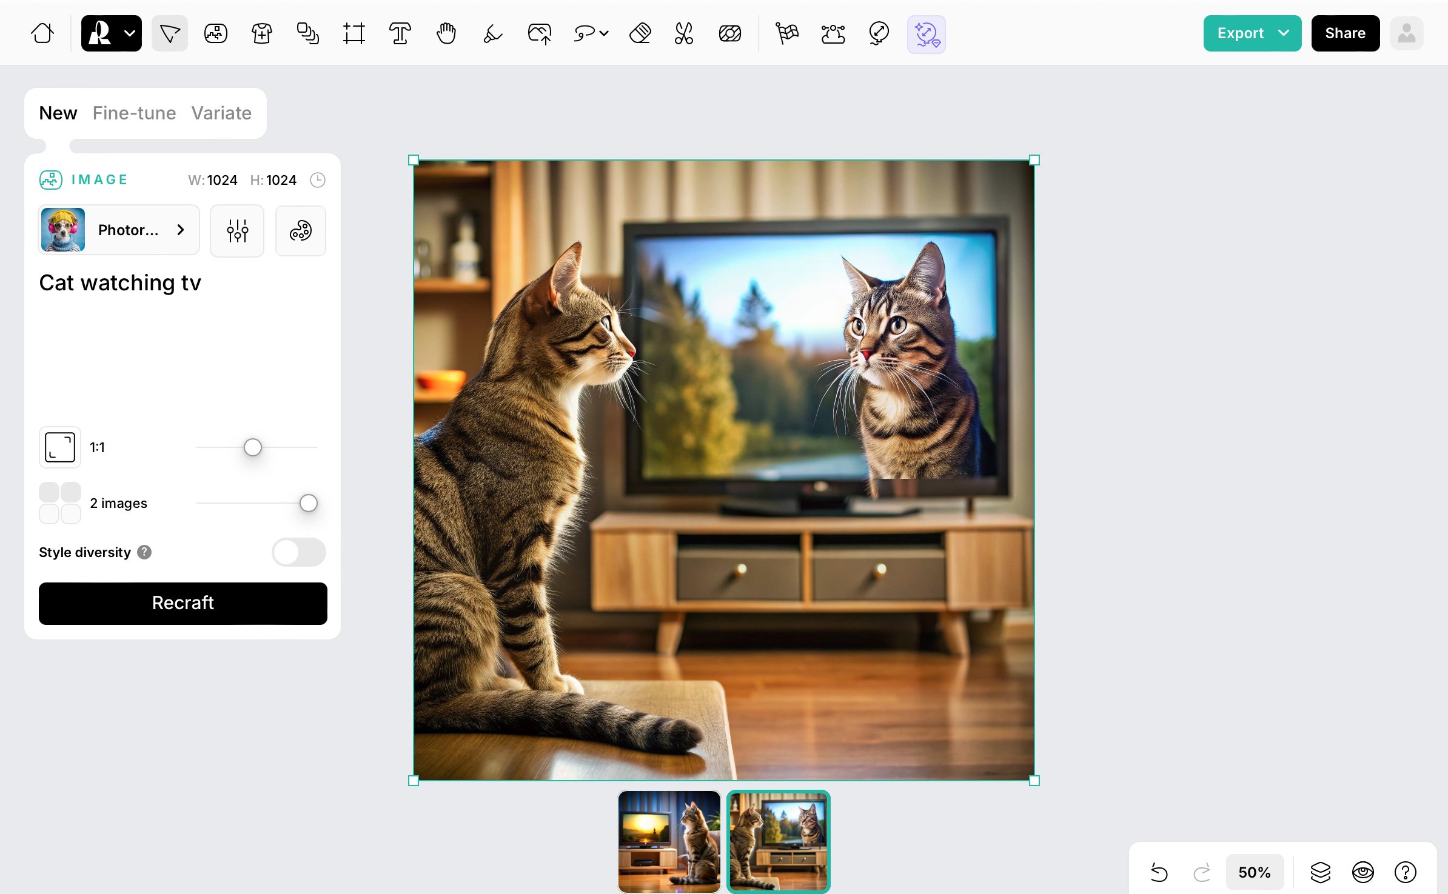Select the first cat thumbnail
This screenshot has height=894, width=1448.
[x=669, y=840]
